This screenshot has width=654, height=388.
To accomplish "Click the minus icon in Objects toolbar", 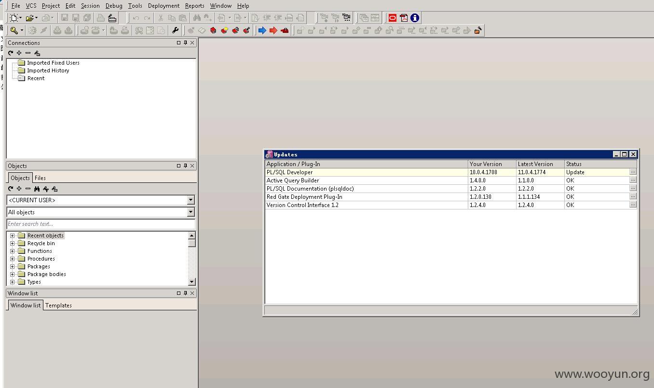I will tap(27, 189).
